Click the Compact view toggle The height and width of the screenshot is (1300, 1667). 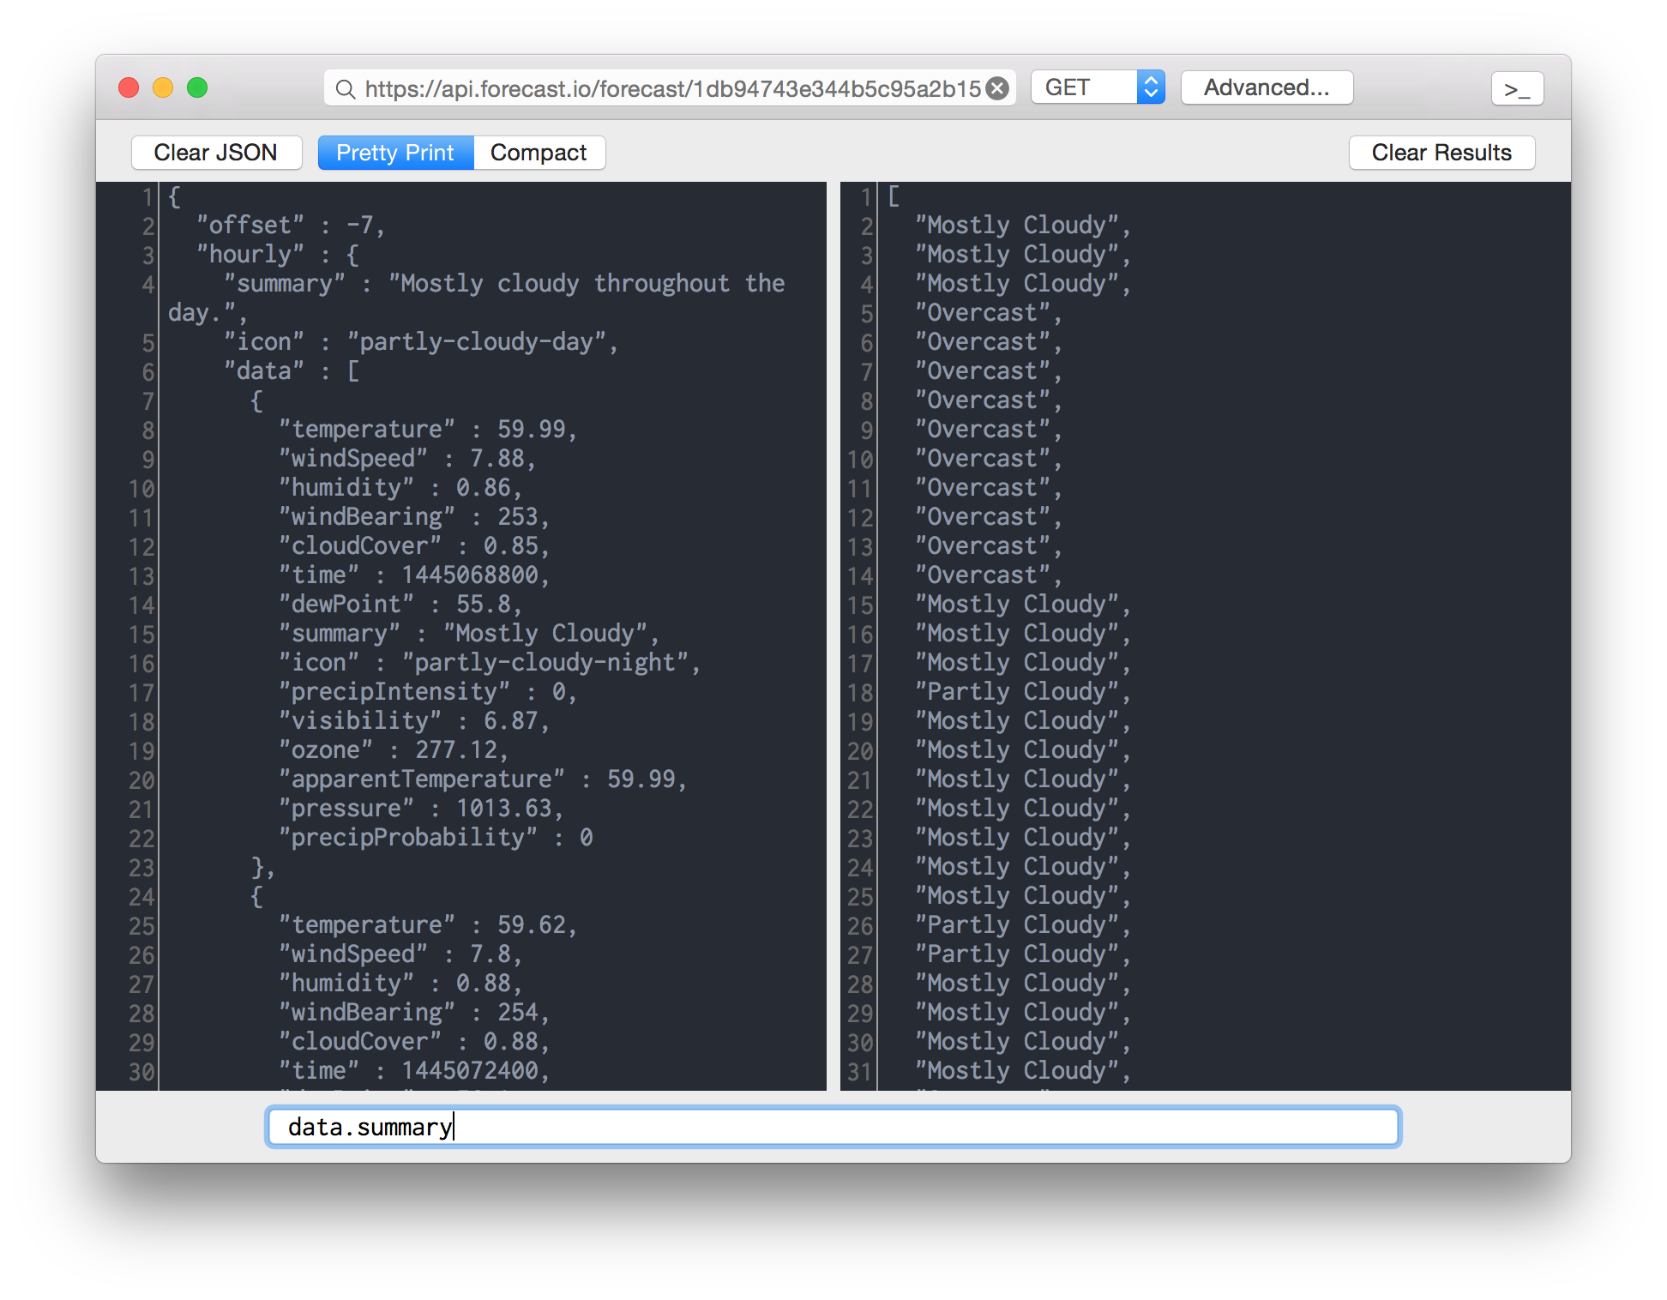point(539,152)
